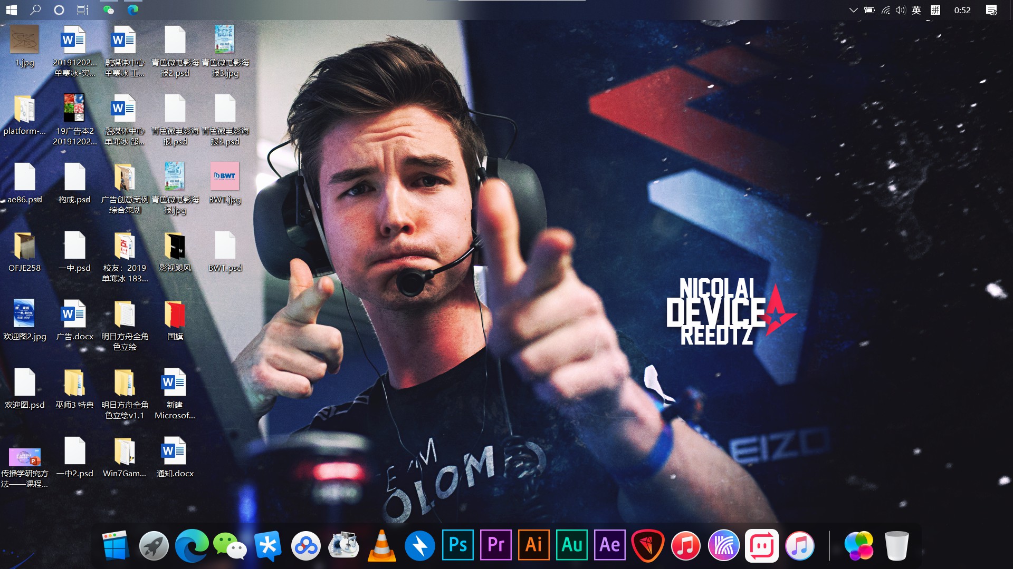
Task: Click the volume speaker tray icon
Action: pos(901,10)
